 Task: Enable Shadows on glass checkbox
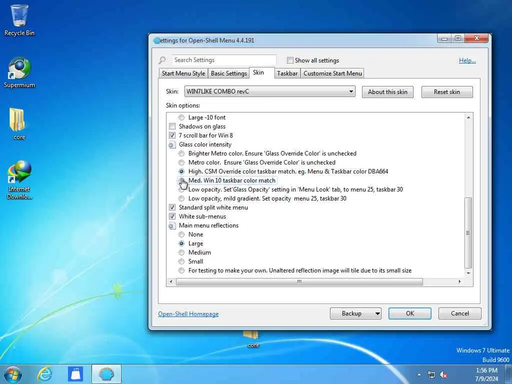172,126
